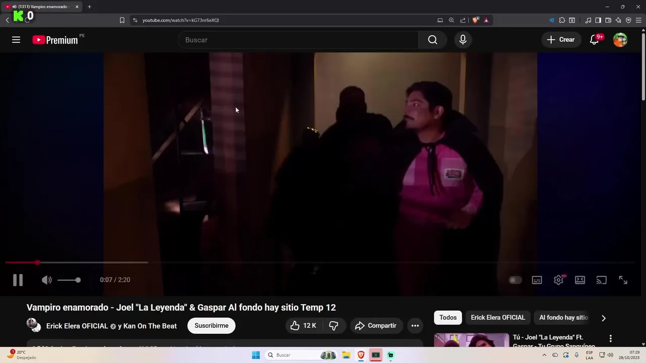Go back with the browser arrow
The height and width of the screenshot is (363, 646).
point(8,20)
